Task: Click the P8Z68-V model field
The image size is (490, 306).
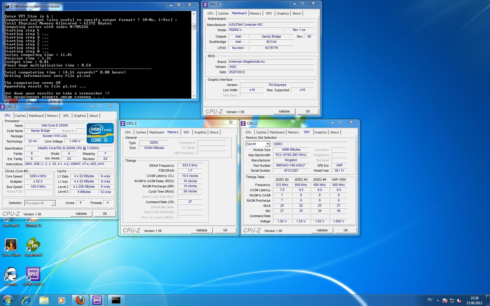Action: pos(256,30)
